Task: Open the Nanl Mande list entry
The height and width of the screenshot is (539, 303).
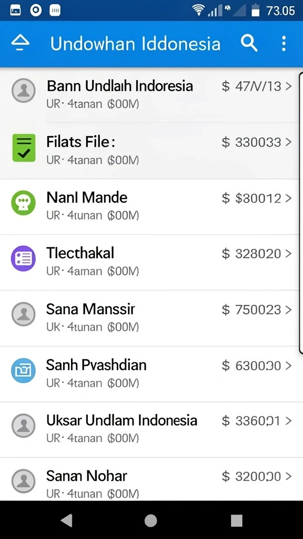Action: (150, 207)
